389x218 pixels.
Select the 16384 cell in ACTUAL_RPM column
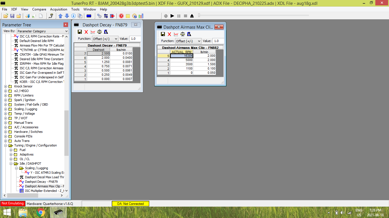pyautogui.click(x=182, y=56)
